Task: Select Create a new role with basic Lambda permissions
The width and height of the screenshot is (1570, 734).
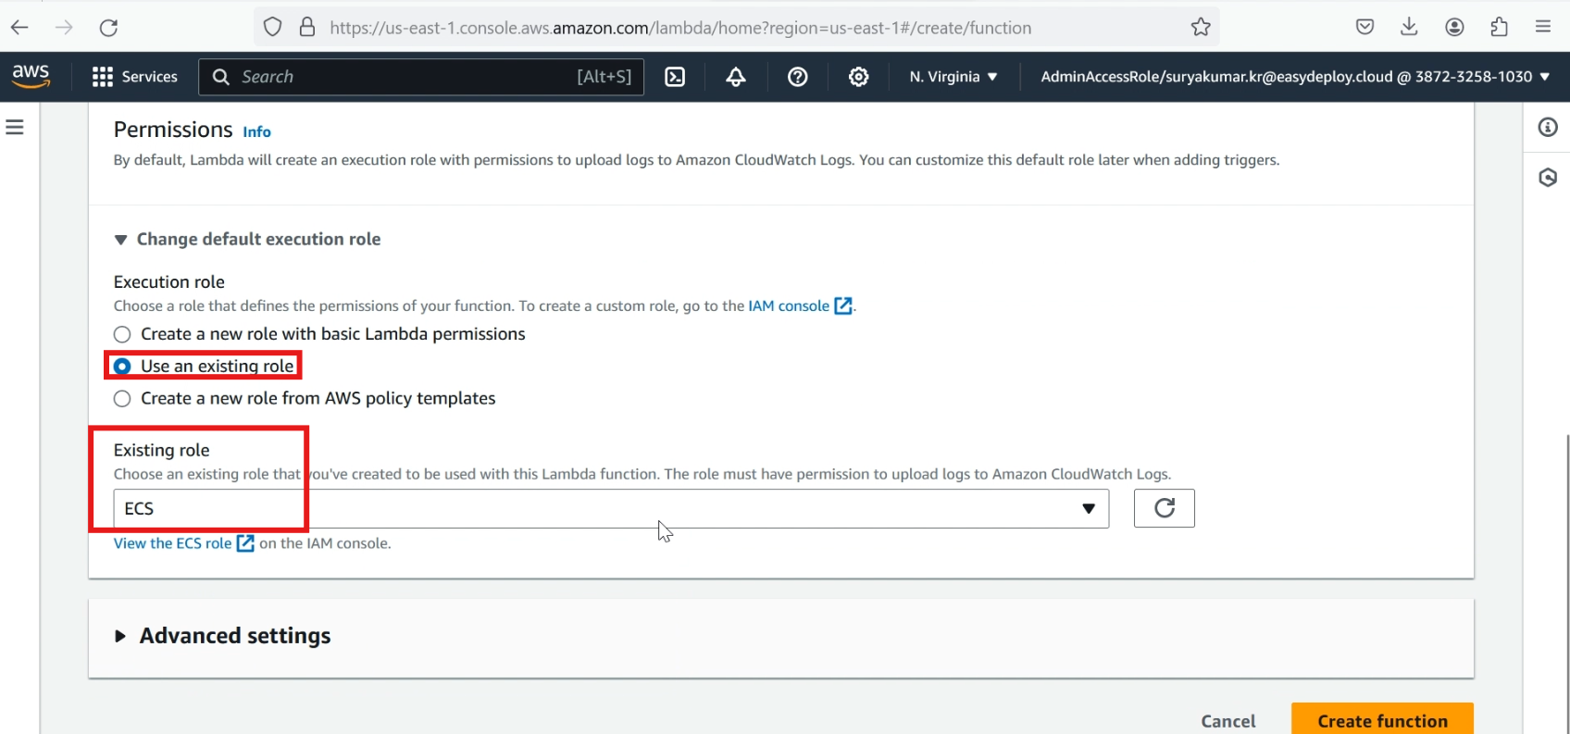Action: (122, 334)
